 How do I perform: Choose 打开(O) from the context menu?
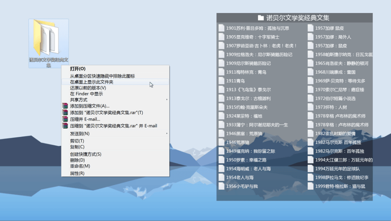tap(115, 69)
